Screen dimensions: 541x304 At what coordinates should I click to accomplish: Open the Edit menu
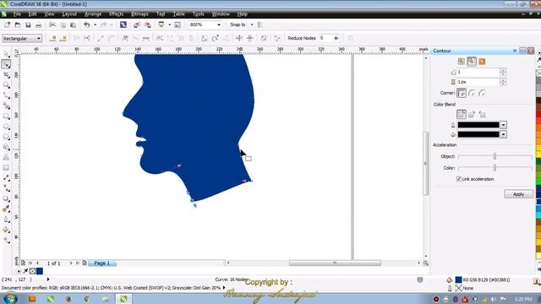[x=32, y=14]
